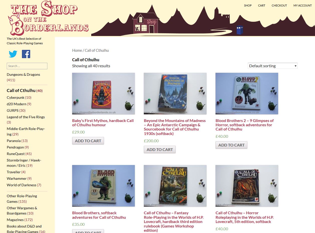
Task: Add Beyond the Mountains of Madness to cart
Action: (160, 149)
